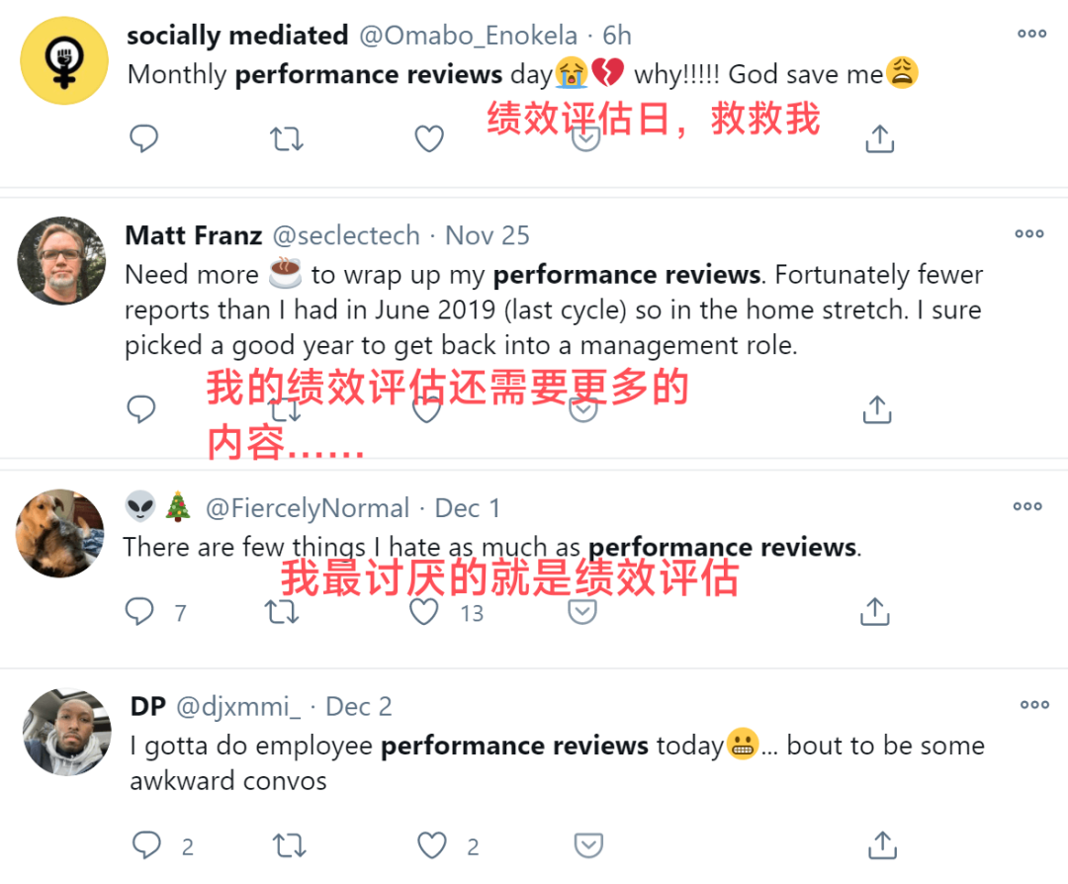The image size is (1068, 884).
Task: Like the @FiercelyNormal tweet with 13 likes
Action: coord(423,611)
